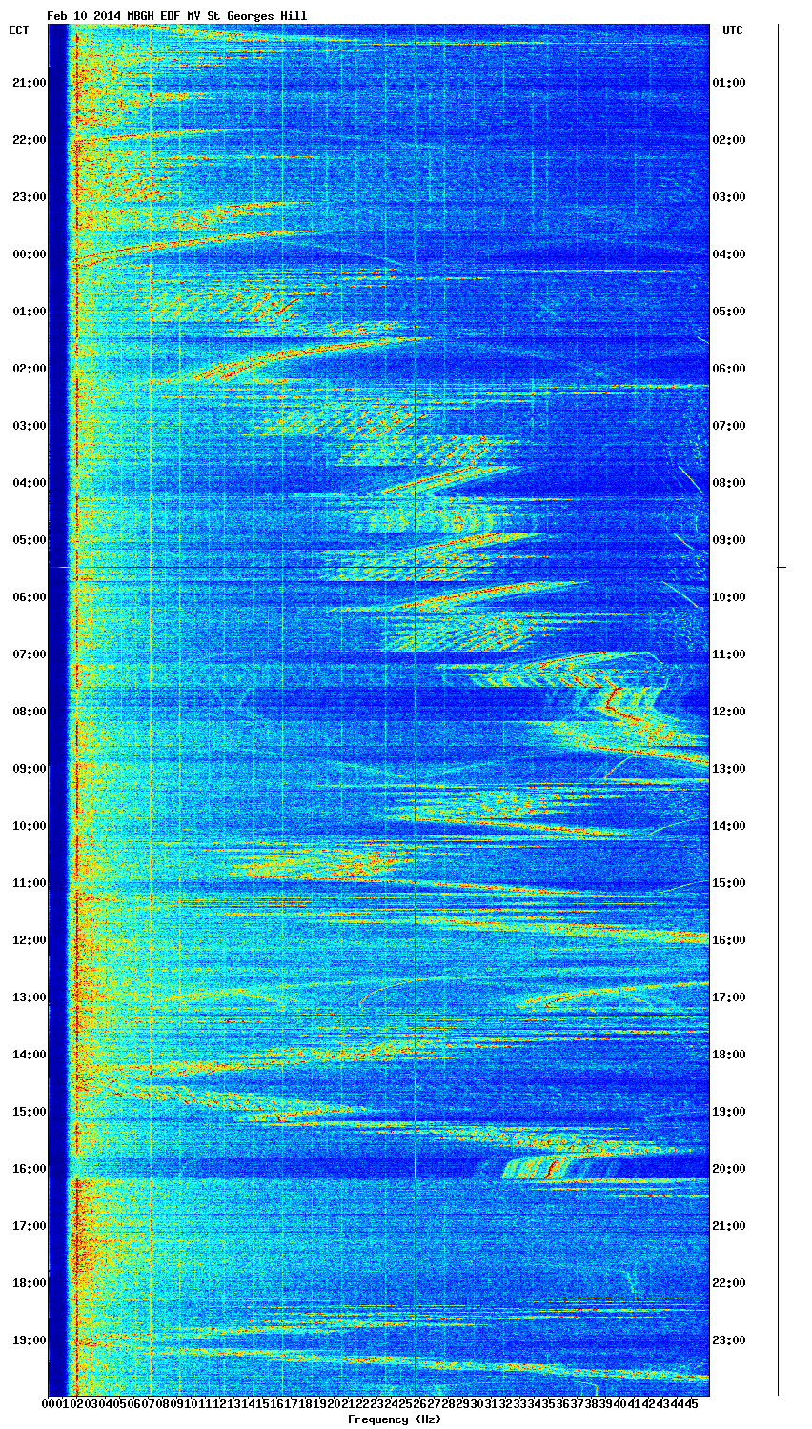Select the 16:00 label on the ECT axis

point(30,1169)
